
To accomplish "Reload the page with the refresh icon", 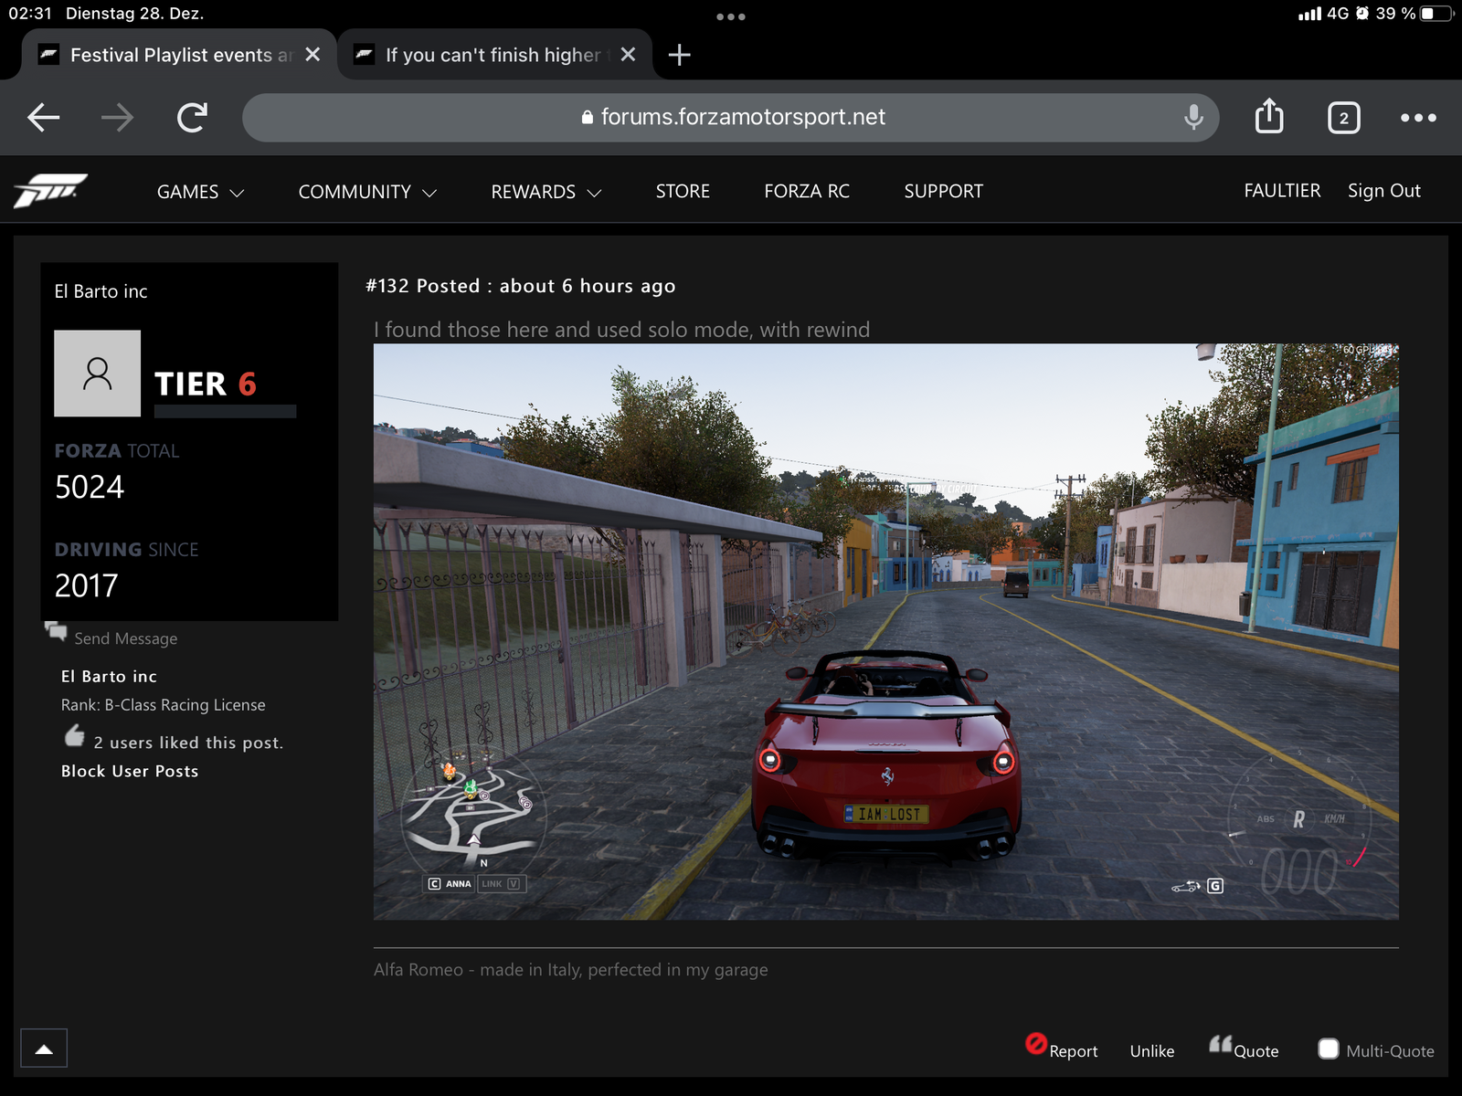I will coord(192,117).
